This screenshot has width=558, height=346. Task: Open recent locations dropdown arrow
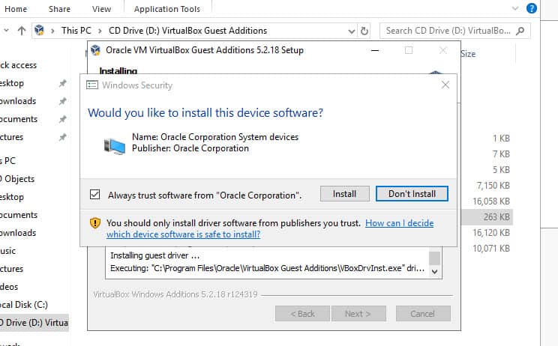click(x=7, y=31)
